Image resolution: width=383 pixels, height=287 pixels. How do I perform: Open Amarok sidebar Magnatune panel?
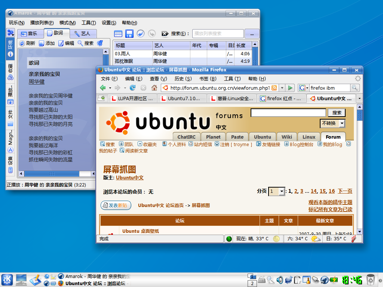(10, 141)
